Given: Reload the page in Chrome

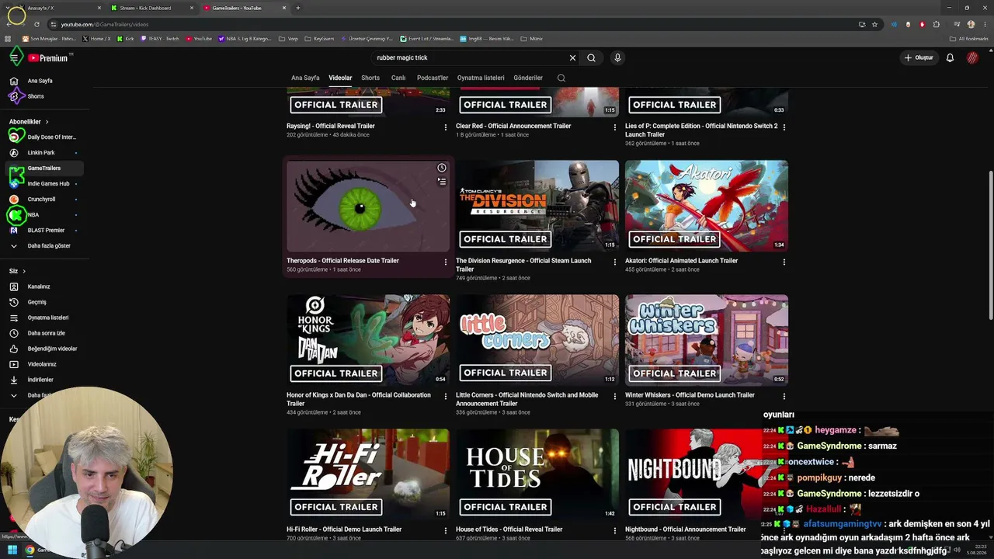Looking at the screenshot, I should point(36,24).
